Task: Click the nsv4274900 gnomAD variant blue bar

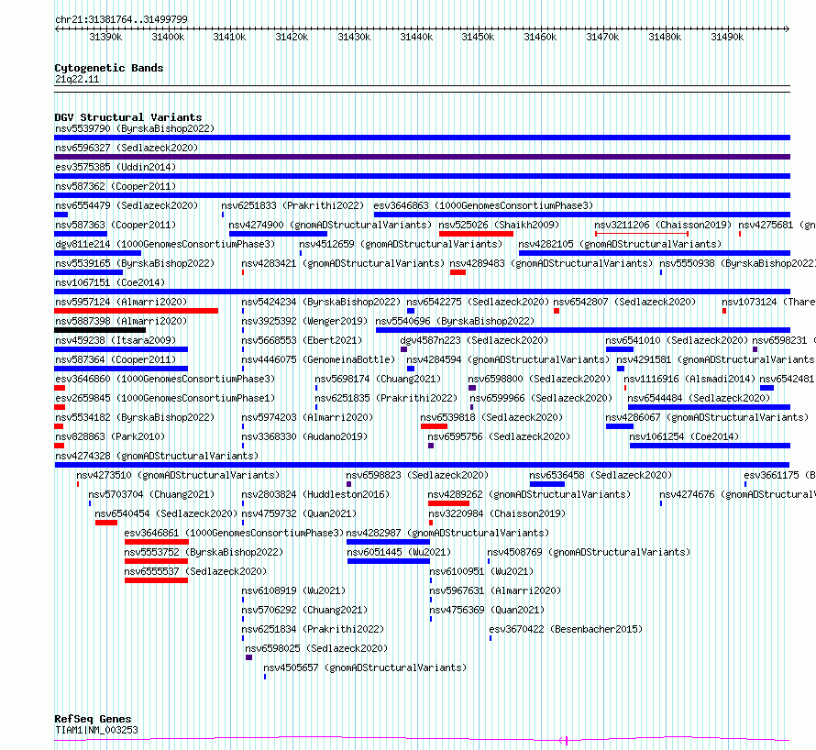Action: pyautogui.click(x=278, y=234)
